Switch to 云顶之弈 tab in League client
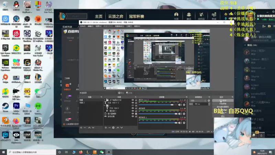Screen dimensions: 275x155 [x=115, y=16]
